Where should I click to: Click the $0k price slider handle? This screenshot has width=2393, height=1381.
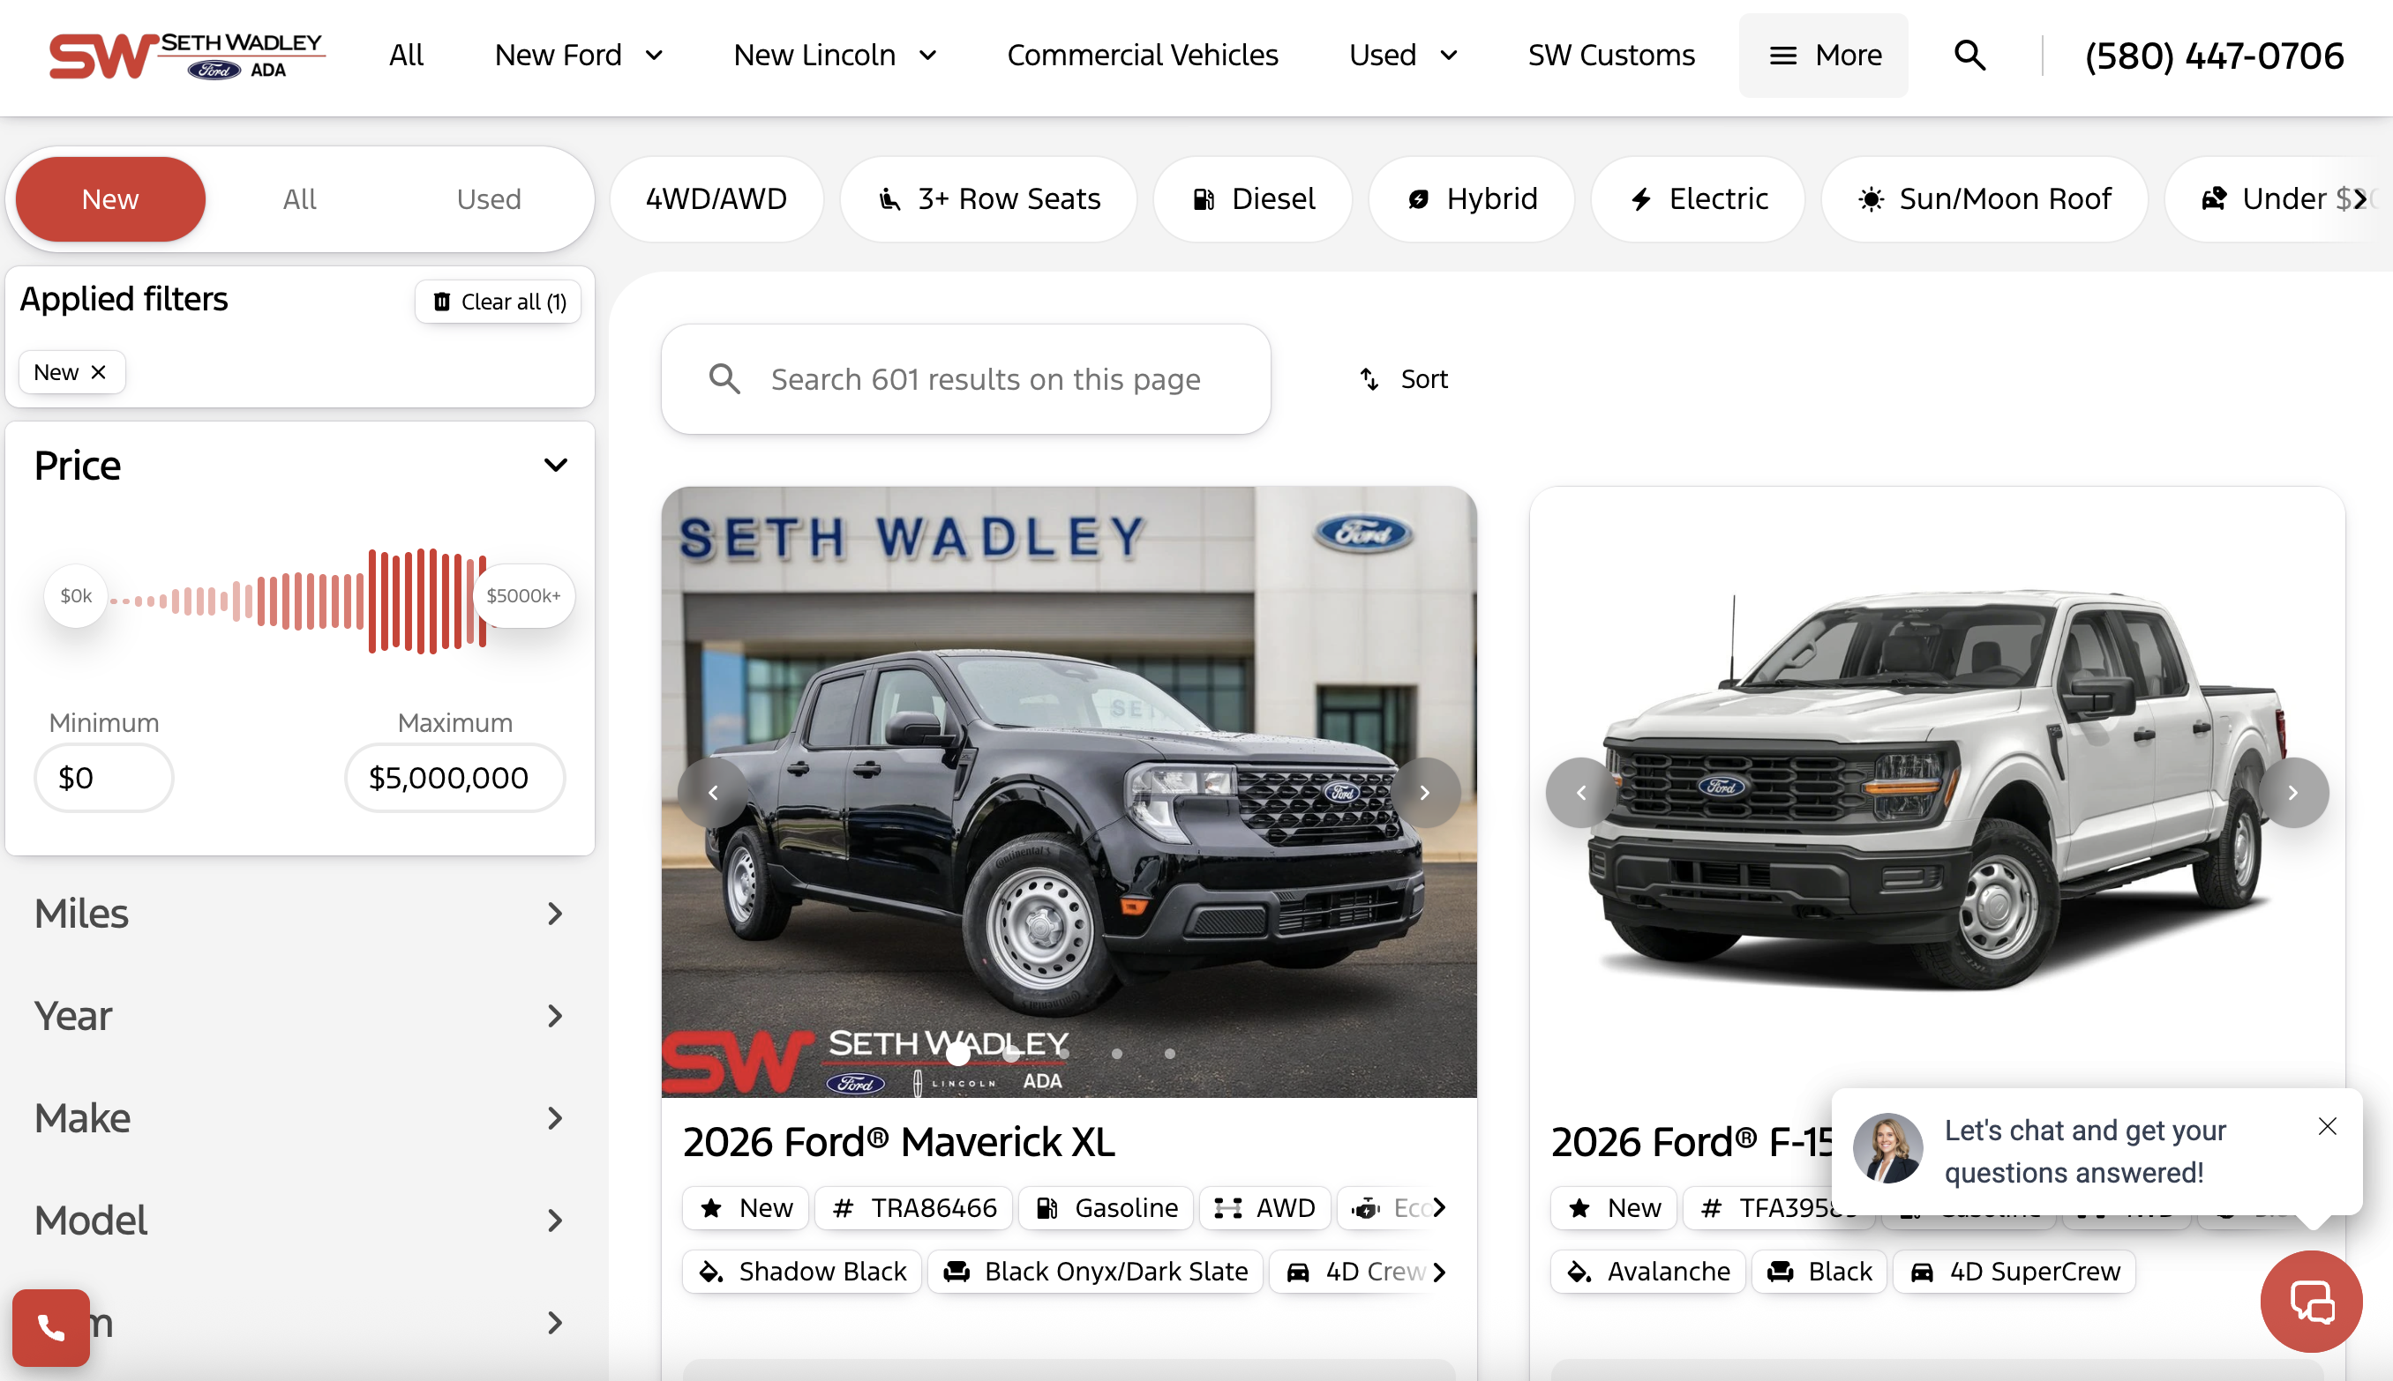(76, 595)
